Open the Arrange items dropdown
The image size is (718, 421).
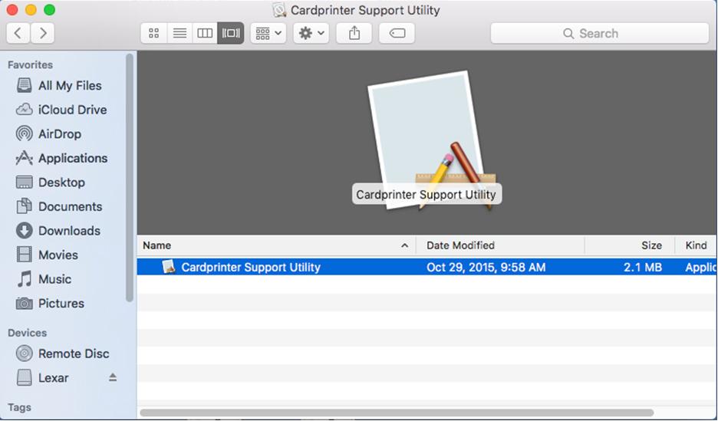click(268, 33)
